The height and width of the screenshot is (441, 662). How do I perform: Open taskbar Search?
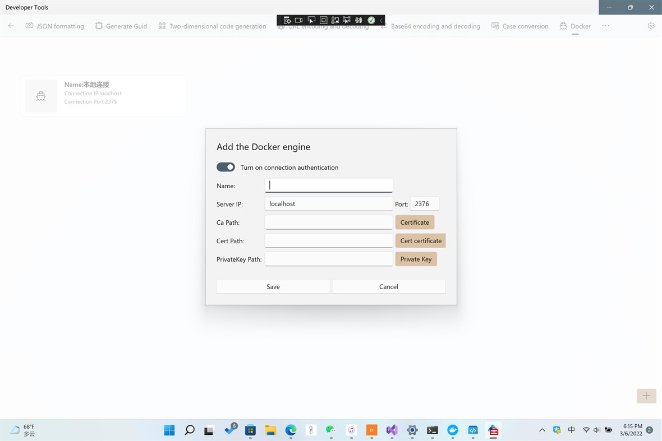coord(190,430)
